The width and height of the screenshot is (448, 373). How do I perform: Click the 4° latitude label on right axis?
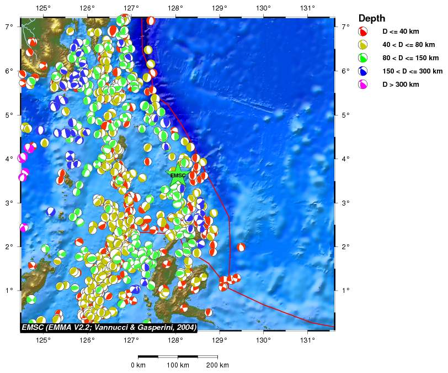pos(345,159)
